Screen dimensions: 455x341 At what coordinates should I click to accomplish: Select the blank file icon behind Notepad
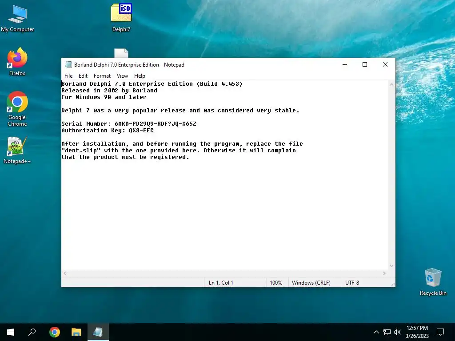(121, 53)
